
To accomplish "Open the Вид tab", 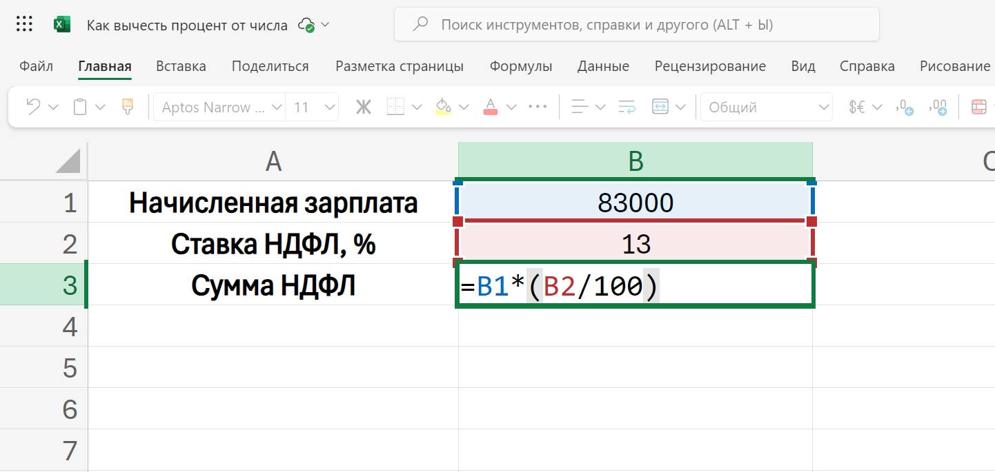I will click(803, 66).
